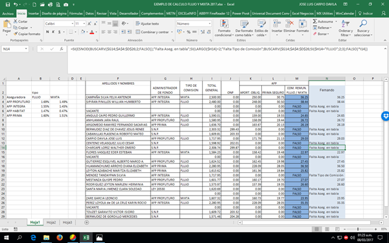The width and height of the screenshot is (389, 243).
Task: Click Borrar clear button
Action: click(320, 34)
